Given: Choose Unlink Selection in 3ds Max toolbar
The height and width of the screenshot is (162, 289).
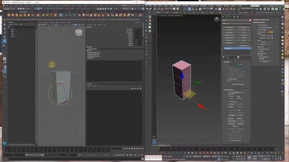Looking at the screenshot, I should [158, 9].
